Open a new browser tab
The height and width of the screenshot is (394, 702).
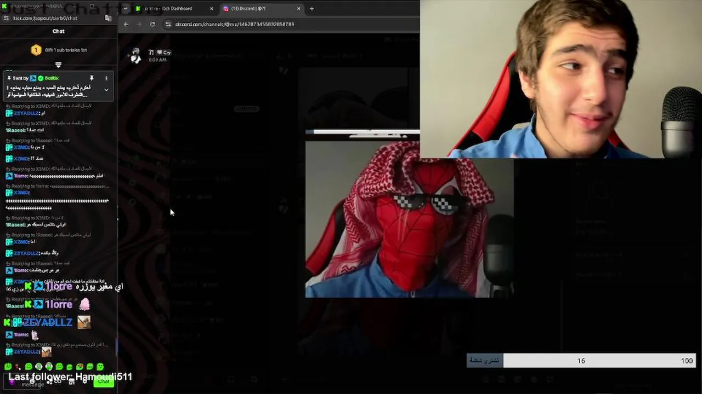312,9
